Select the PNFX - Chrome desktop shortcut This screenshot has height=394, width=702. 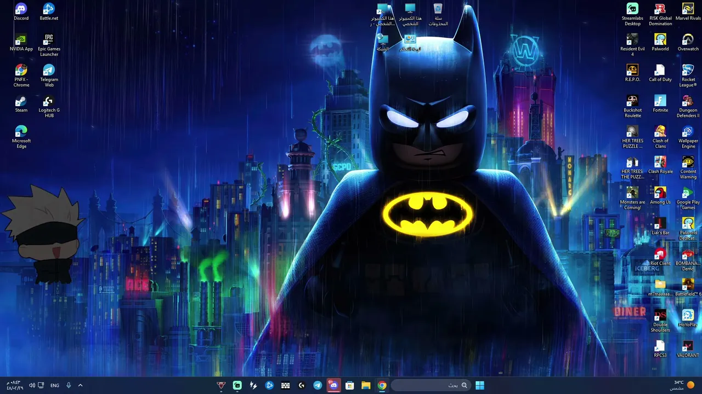[21, 76]
